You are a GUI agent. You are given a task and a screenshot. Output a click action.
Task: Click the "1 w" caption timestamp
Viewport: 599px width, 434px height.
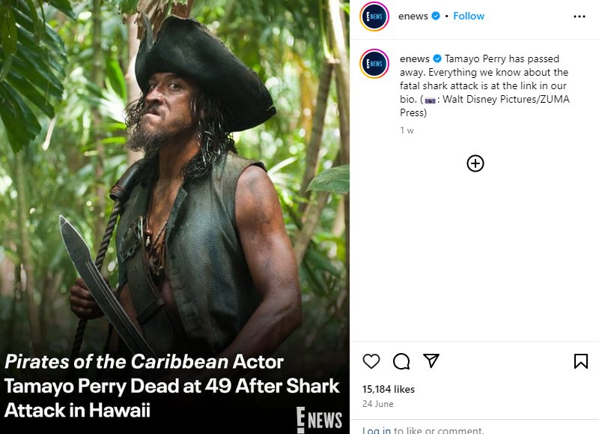coord(407,130)
